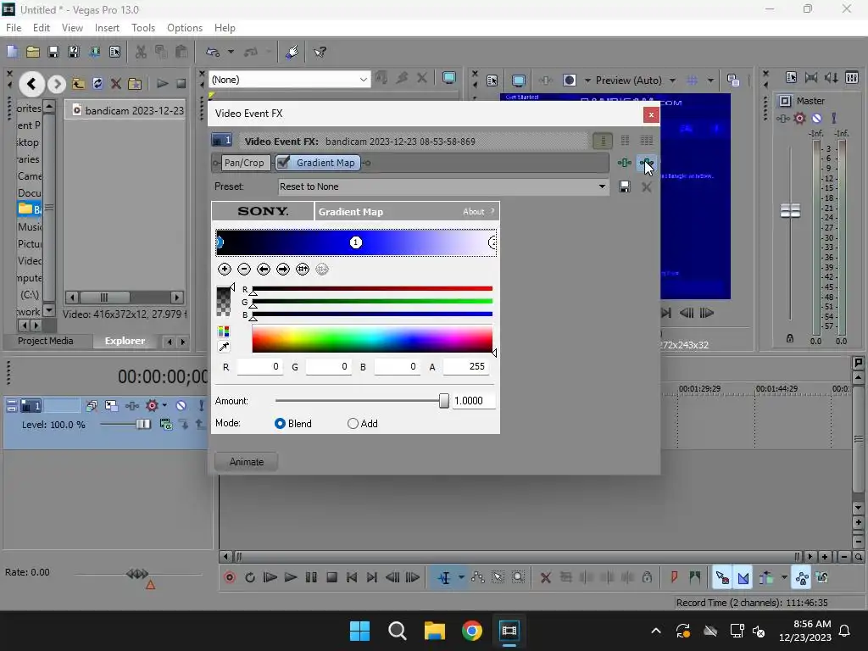Click the Cut scissors icon in toolbar
The image size is (868, 651).
(142, 52)
